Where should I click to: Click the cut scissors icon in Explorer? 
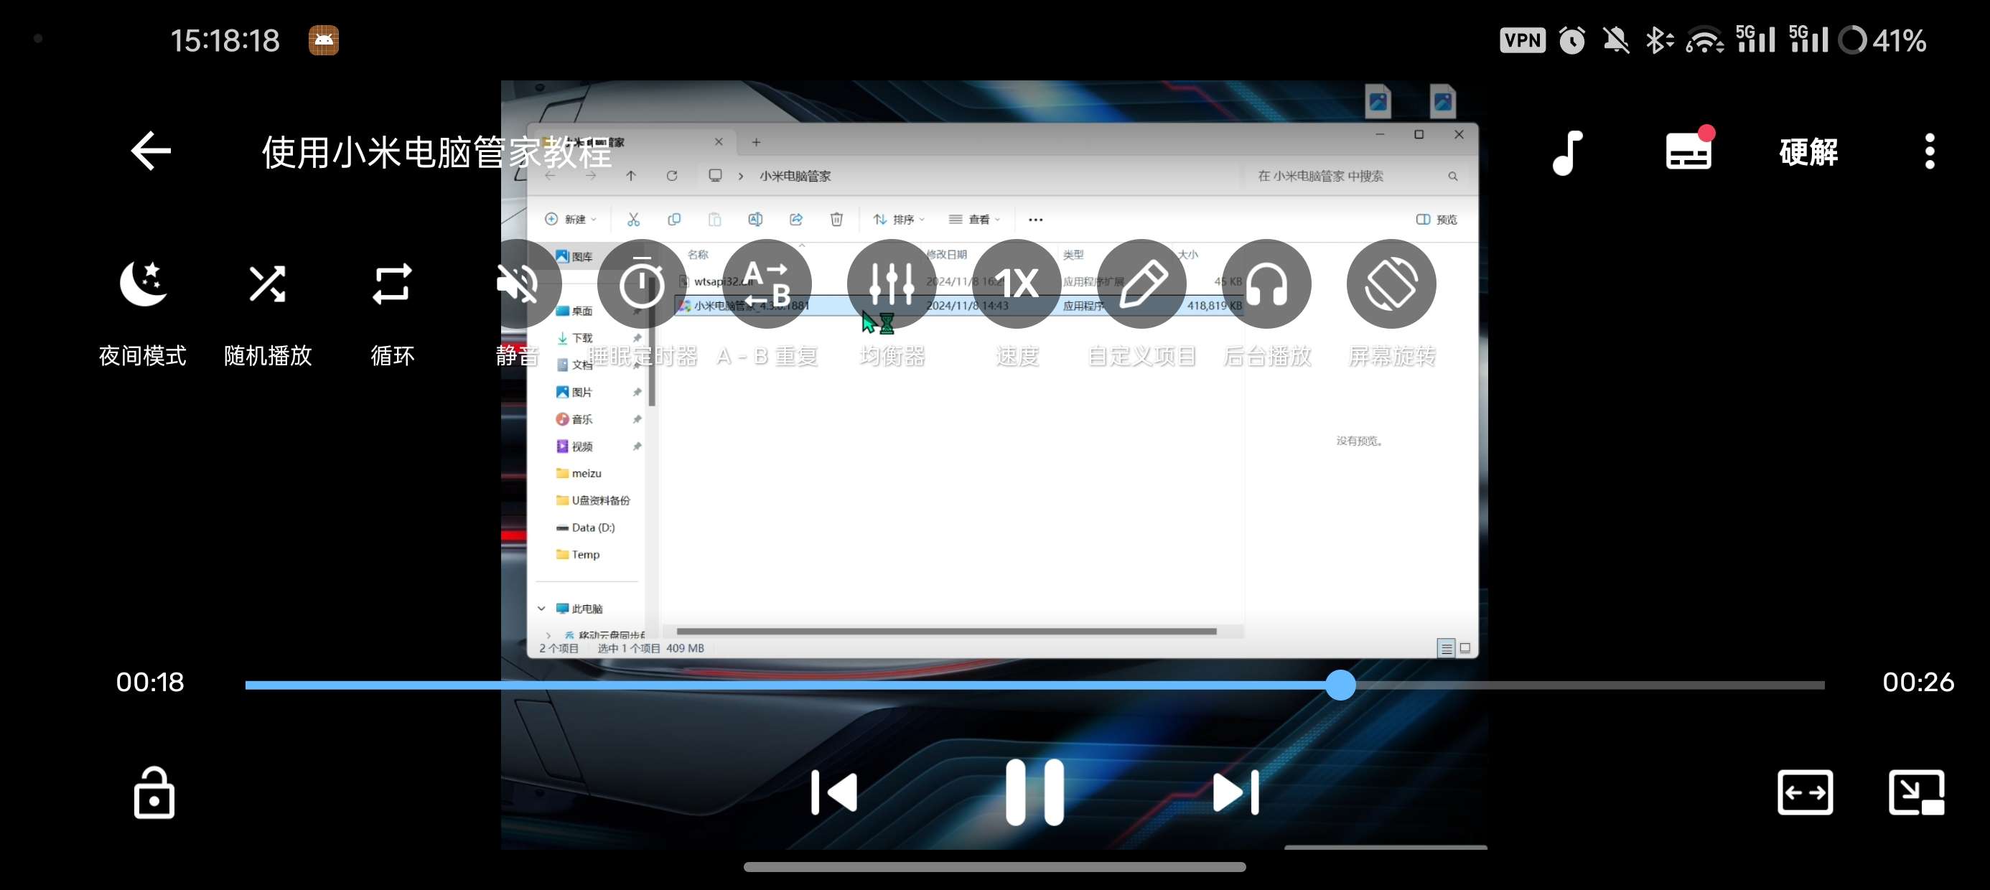click(x=633, y=220)
